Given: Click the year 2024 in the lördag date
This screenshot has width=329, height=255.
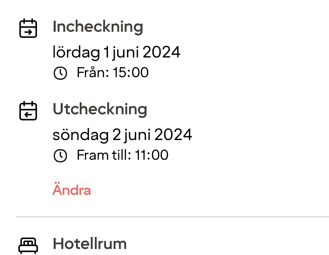Looking at the screenshot, I should pyautogui.click(x=162, y=52).
